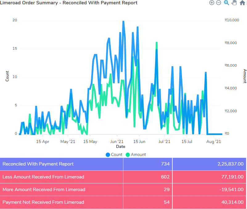The height and width of the screenshot is (209, 247).
Task: Click the Jul '21 date axis label
Action: coord(164,141)
